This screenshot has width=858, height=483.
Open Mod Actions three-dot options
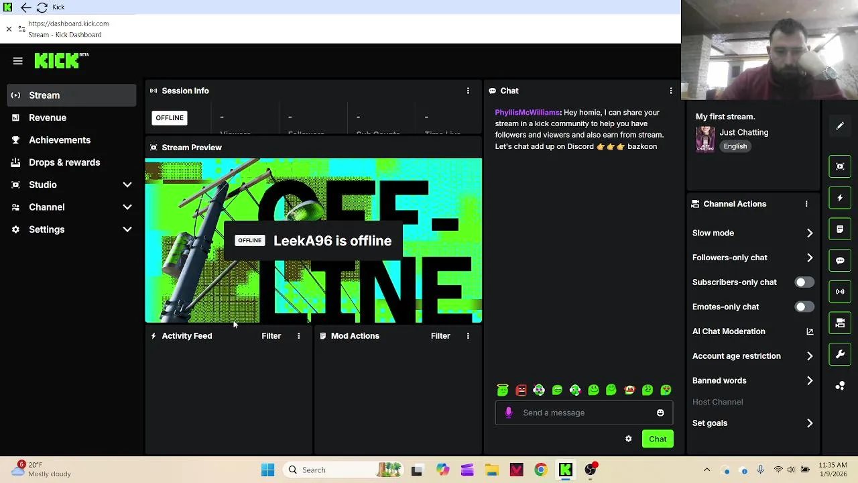[x=468, y=336]
